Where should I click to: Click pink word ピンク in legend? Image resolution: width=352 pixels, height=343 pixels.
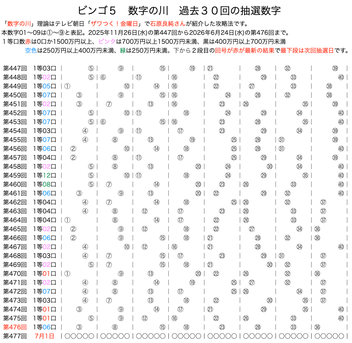tap(107, 42)
